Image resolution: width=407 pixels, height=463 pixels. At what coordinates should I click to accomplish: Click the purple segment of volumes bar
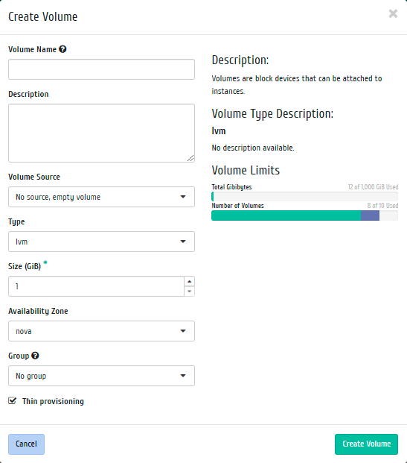[370, 215]
